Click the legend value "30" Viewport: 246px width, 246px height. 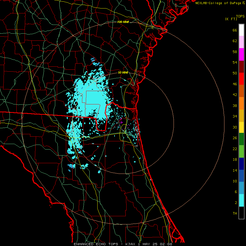235,127
